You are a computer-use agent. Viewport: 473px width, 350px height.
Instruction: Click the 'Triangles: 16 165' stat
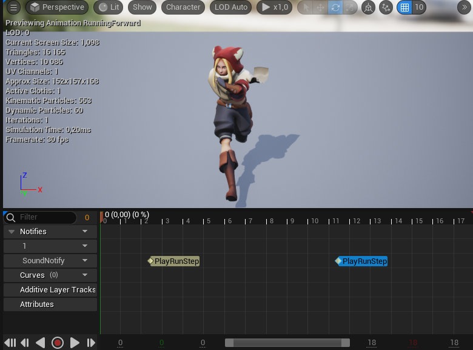point(36,52)
